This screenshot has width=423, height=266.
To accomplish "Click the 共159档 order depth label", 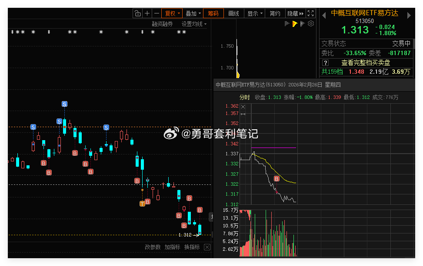I will coord(332,72).
